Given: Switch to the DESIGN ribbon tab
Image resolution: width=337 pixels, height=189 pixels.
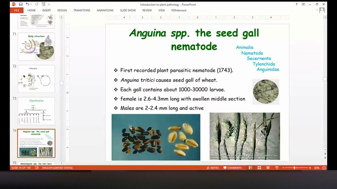Looking at the screenshot, I should (62, 10).
